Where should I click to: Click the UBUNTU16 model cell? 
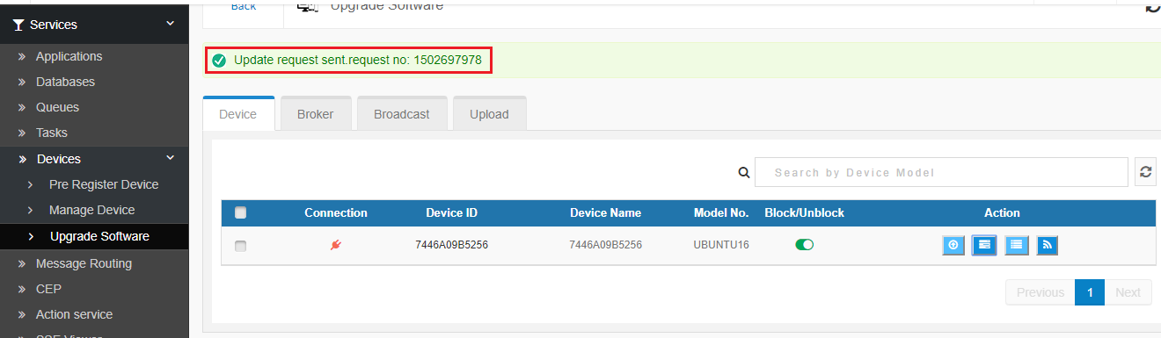click(x=721, y=246)
